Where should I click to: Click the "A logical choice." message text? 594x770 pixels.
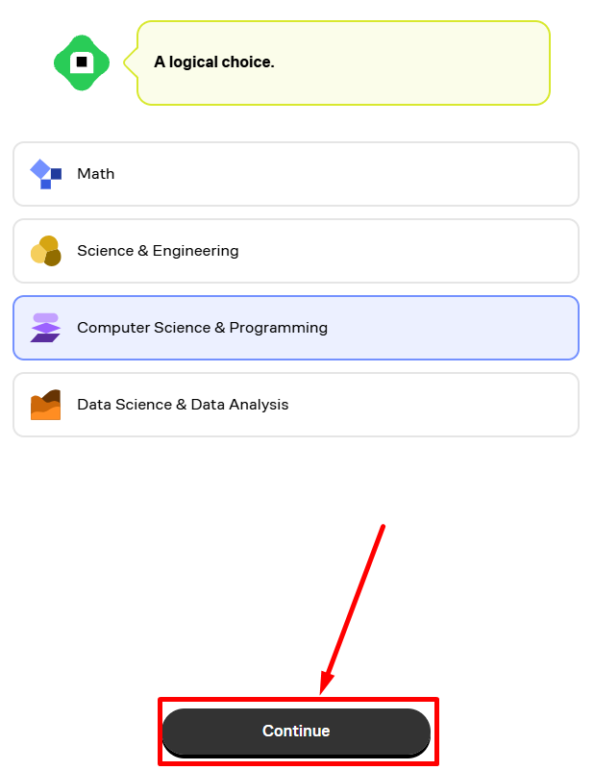[214, 62]
